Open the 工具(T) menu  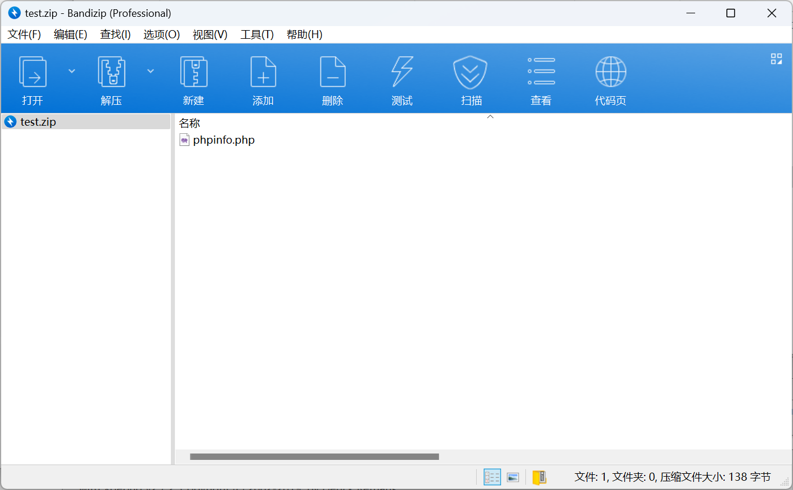(x=257, y=35)
